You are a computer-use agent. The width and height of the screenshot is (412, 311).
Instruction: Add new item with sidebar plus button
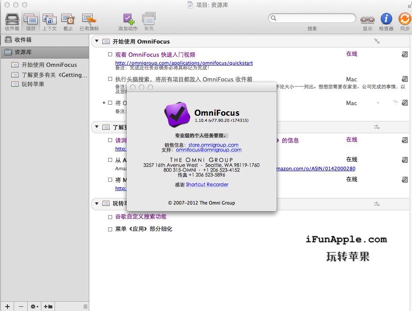(x=7, y=307)
